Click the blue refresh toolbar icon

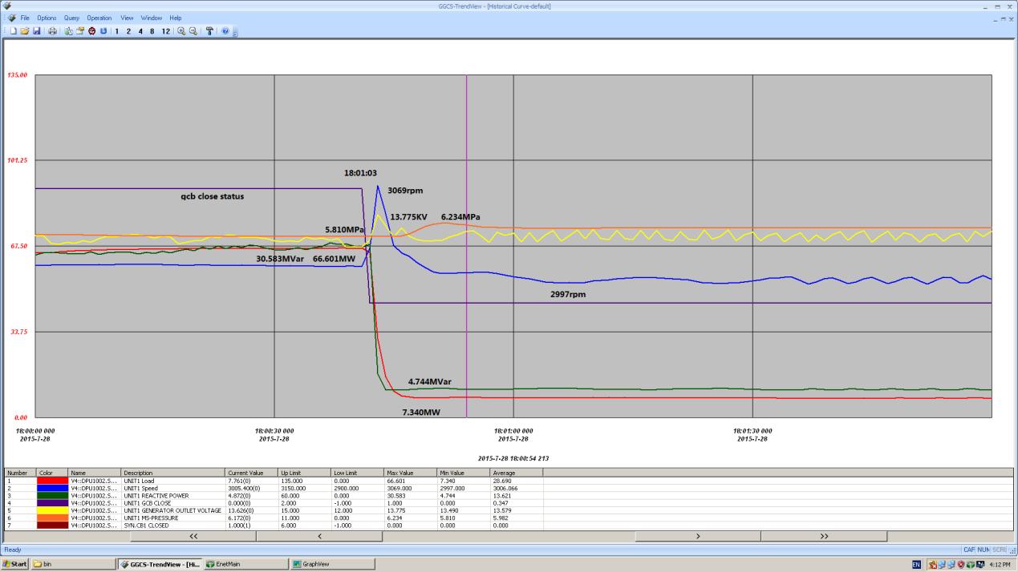click(x=103, y=30)
